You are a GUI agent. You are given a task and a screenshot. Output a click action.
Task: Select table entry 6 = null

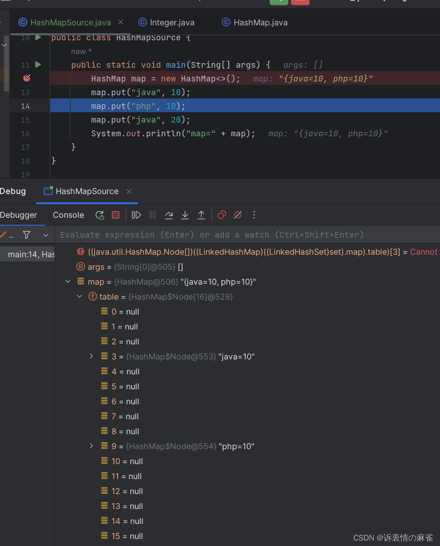[247, 401]
